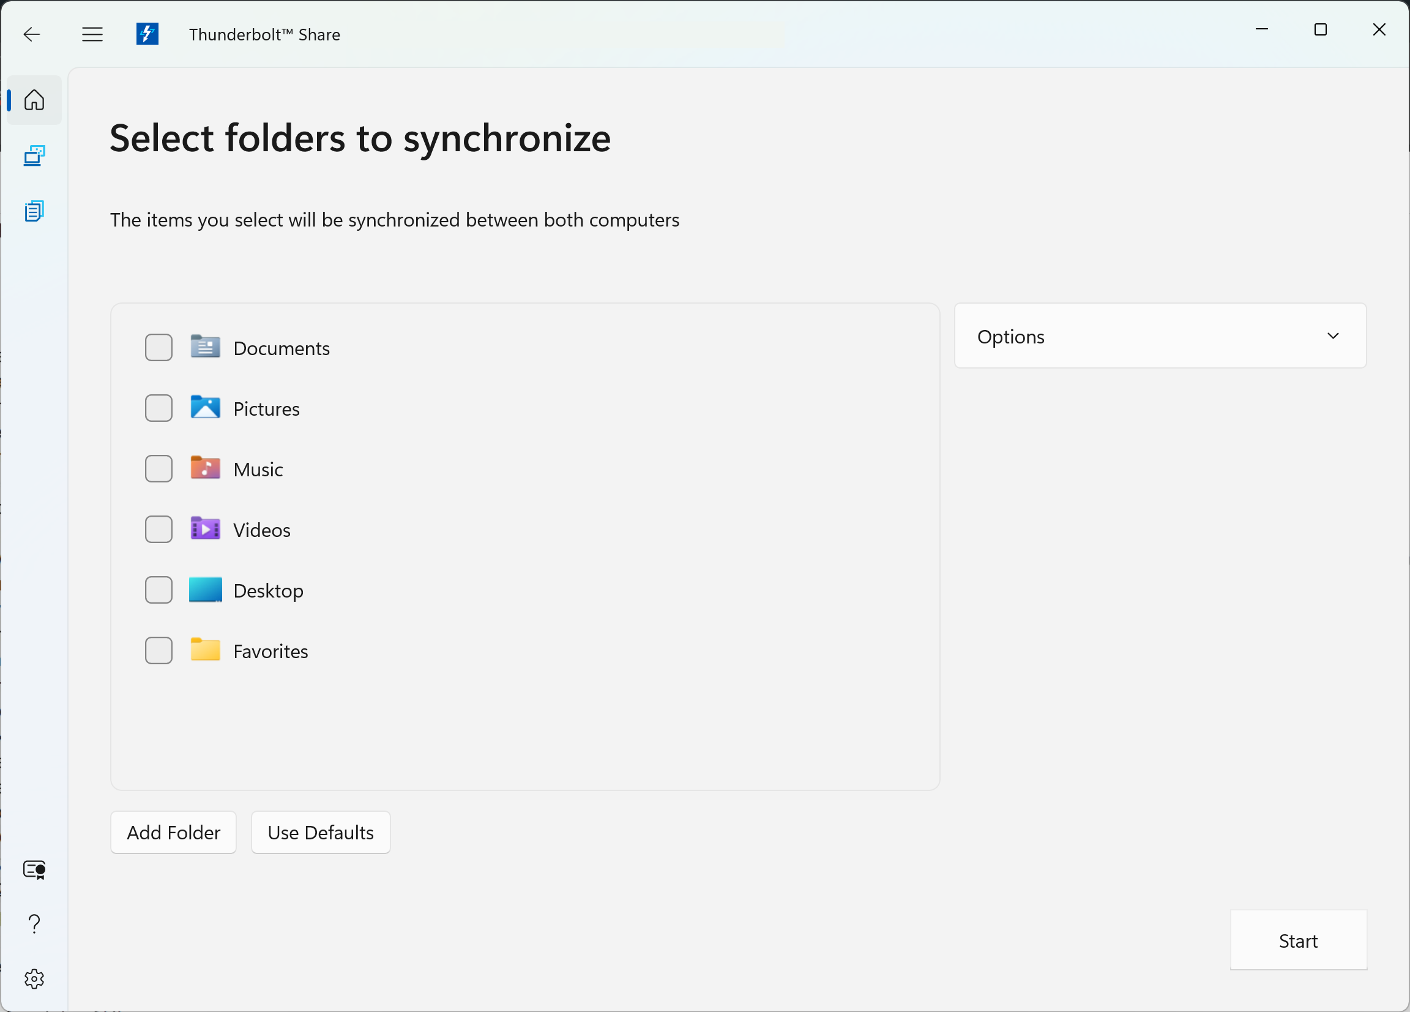Start the synchronization
Image resolution: width=1410 pixels, height=1012 pixels.
pyautogui.click(x=1298, y=940)
